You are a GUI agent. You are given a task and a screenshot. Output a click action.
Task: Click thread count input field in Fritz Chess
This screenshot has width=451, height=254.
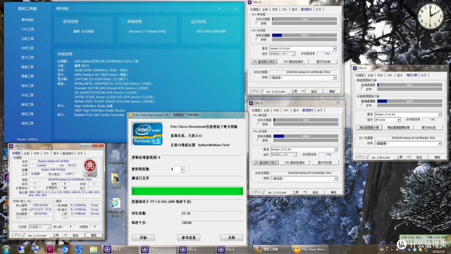click(x=175, y=170)
